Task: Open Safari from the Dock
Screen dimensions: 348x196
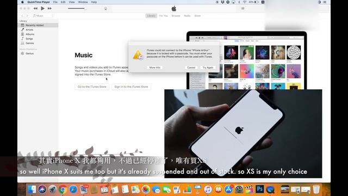Action: (x=73, y=189)
